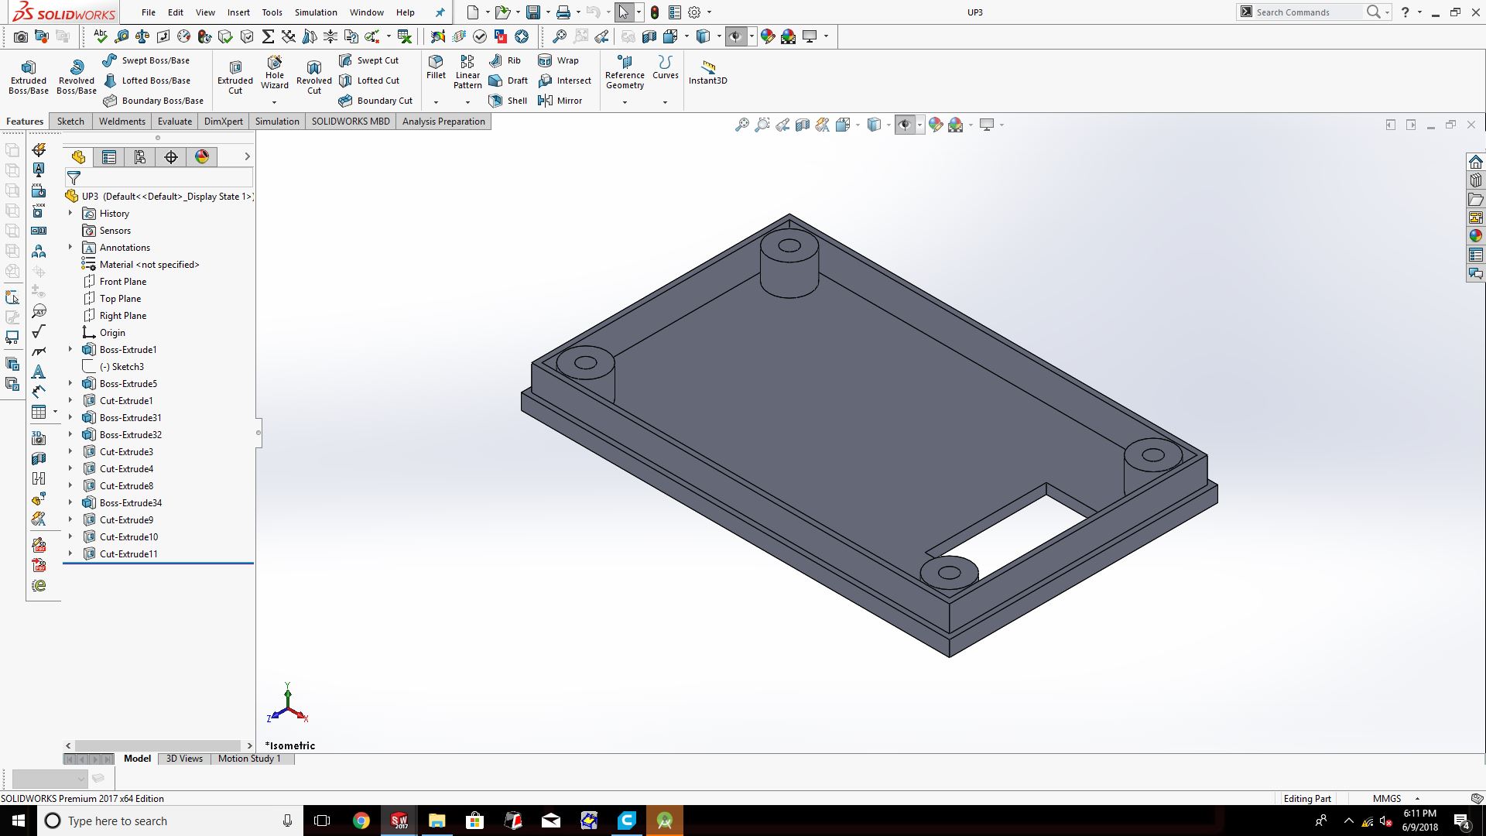Switch to the Evaluate tab
This screenshot has height=836, width=1486.
pyautogui.click(x=174, y=122)
